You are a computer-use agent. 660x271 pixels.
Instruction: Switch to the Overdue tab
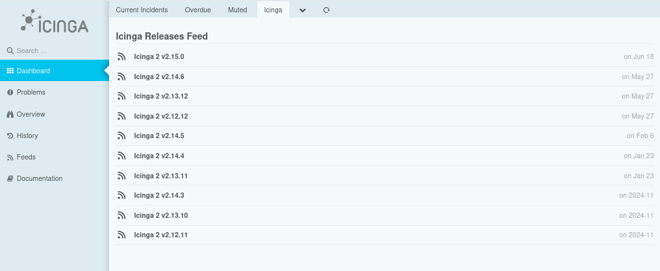[x=198, y=10]
